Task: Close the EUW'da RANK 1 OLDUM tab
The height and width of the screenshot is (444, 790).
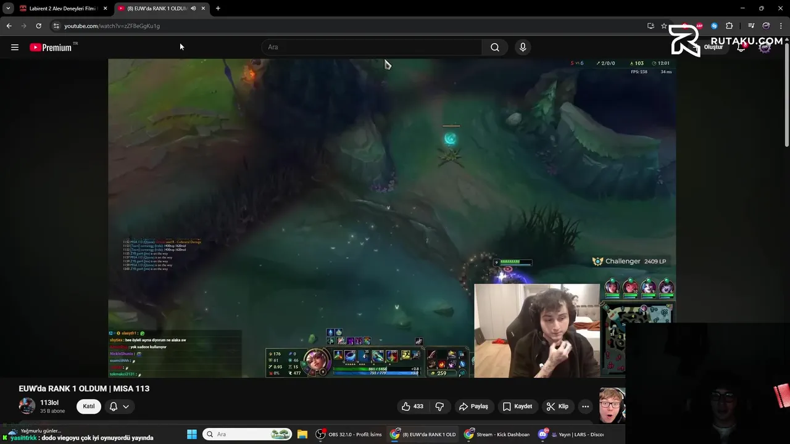Action: coord(203,9)
